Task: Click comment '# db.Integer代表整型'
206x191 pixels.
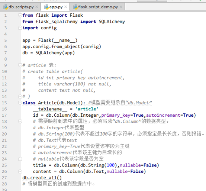Action: tap(58, 127)
